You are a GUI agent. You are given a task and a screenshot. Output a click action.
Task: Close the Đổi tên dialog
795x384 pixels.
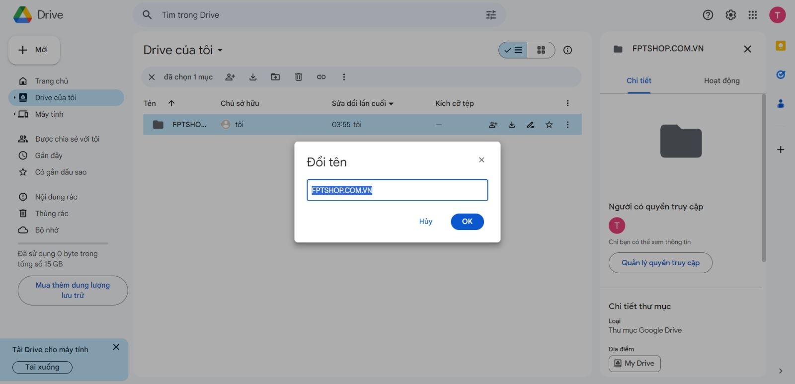click(481, 160)
